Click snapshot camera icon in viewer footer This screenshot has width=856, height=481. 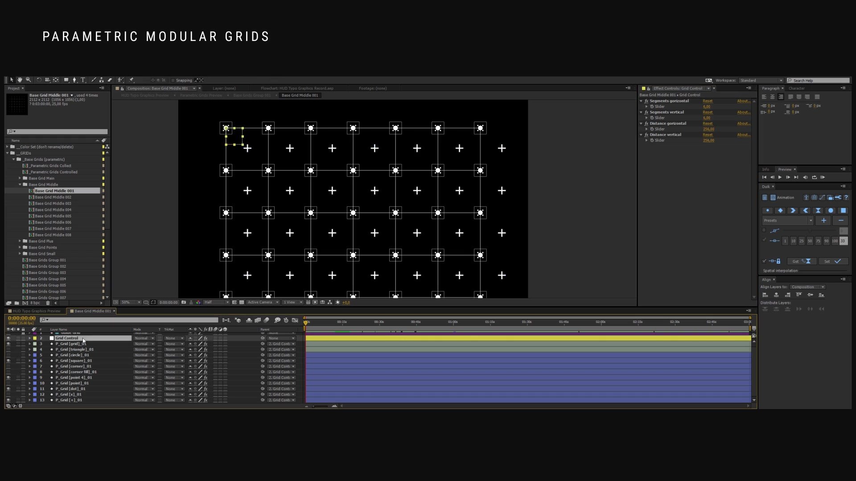pos(184,302)
